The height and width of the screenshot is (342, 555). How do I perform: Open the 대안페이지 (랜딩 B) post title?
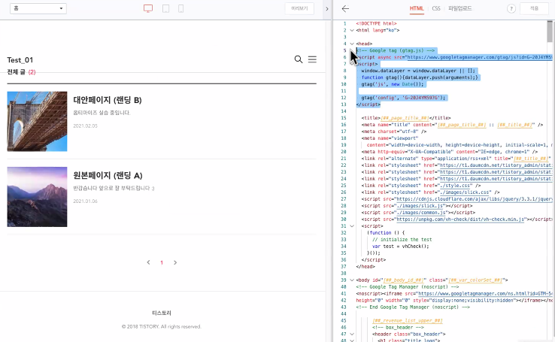pos(108,100)
